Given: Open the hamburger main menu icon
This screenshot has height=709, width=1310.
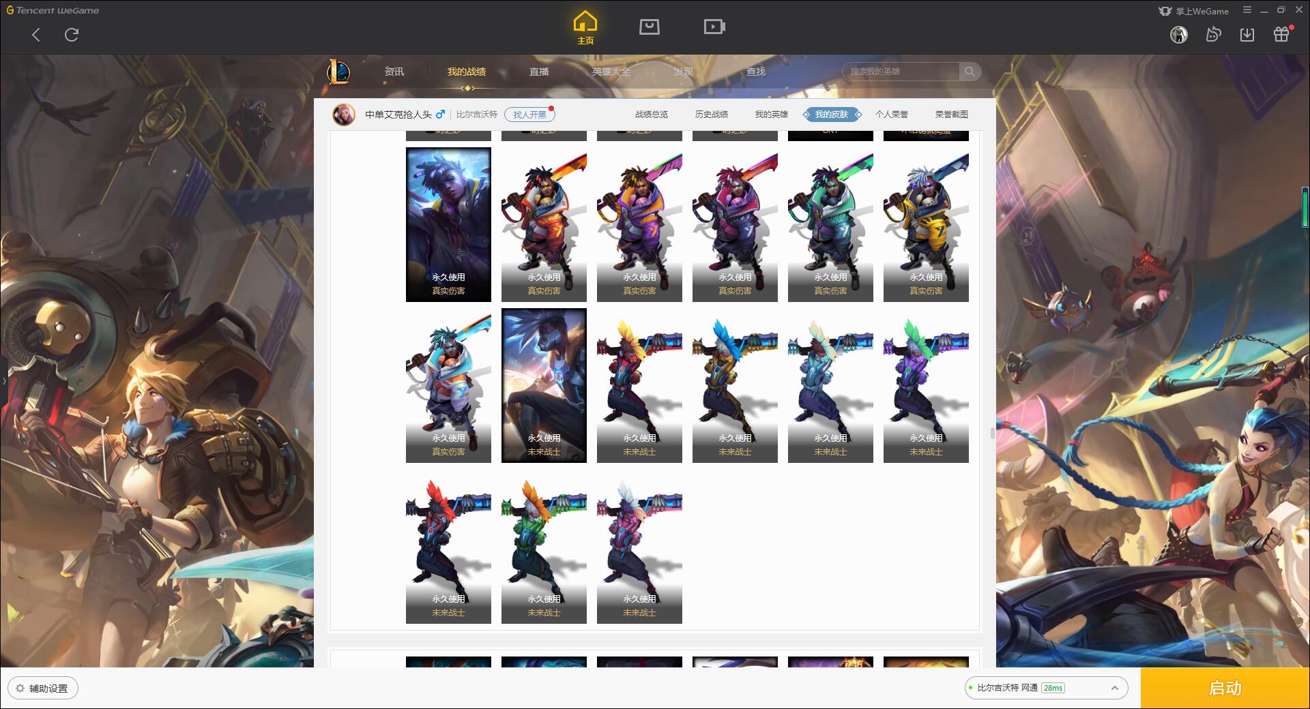Looking at the screenshot, I should click(1247, 10).
